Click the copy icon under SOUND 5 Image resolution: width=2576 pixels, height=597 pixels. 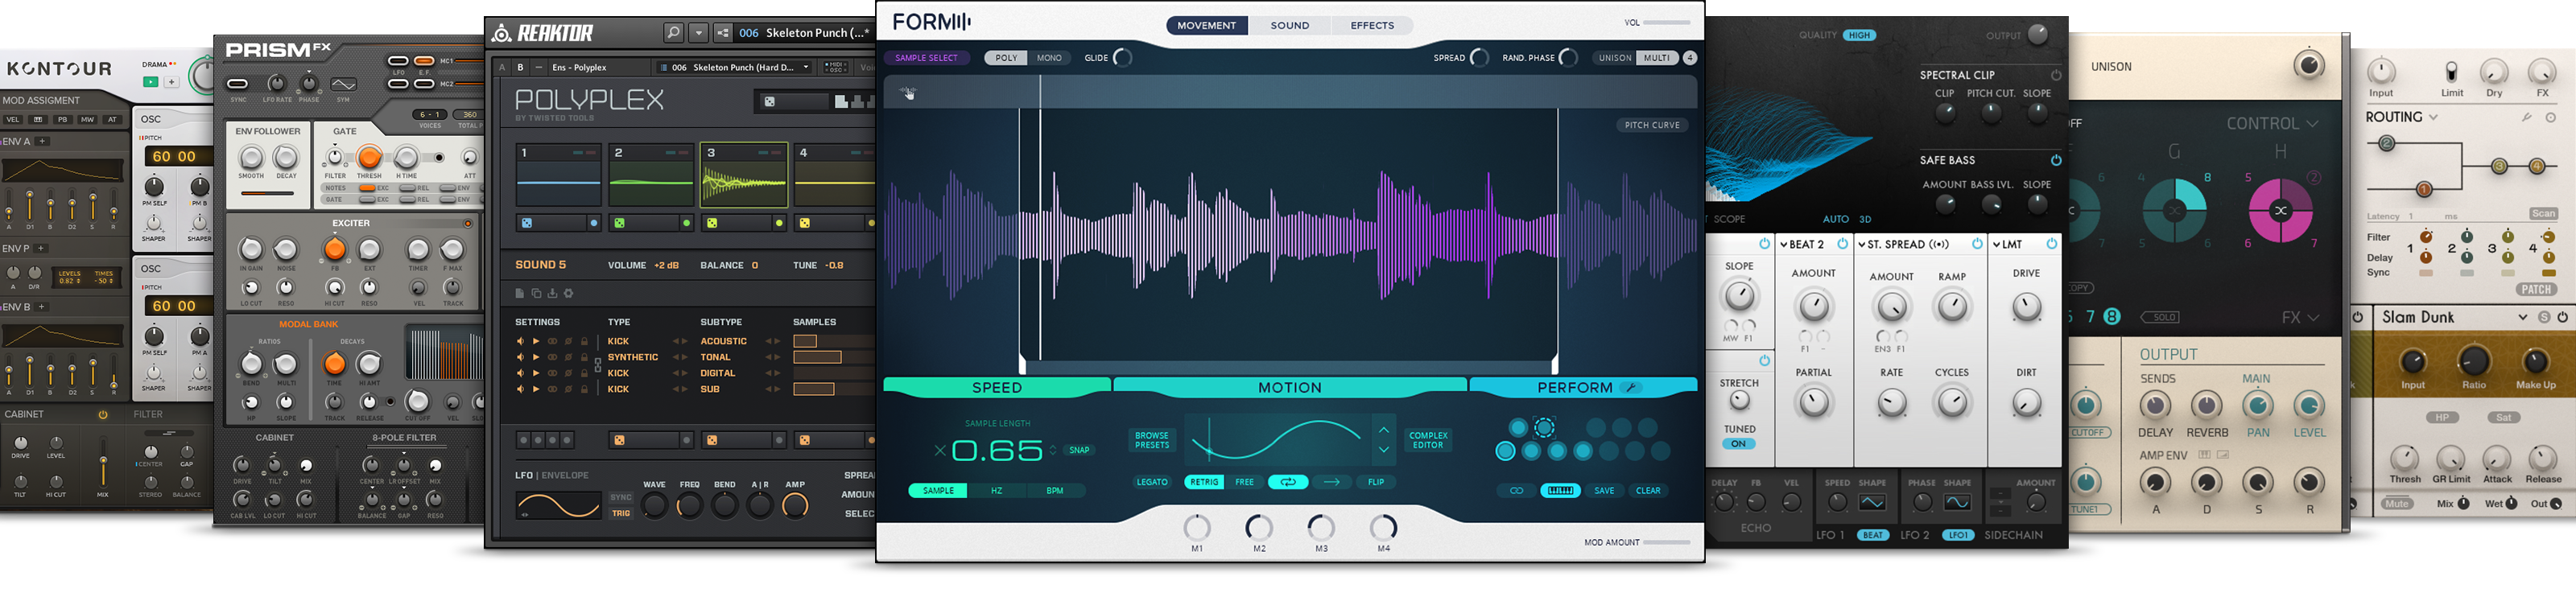tap(536, 293)
